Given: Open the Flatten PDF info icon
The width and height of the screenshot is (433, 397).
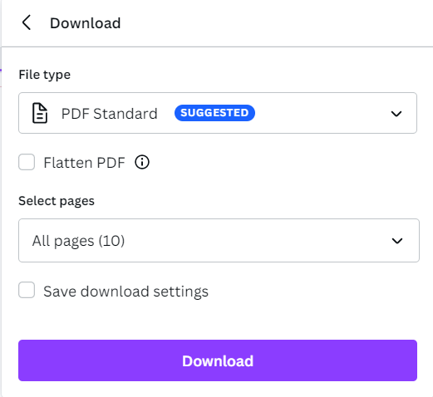Looking at the screenshot, I should coord(142,162).
